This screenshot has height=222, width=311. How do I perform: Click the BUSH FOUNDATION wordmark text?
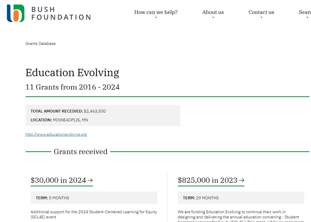[61, 14]
